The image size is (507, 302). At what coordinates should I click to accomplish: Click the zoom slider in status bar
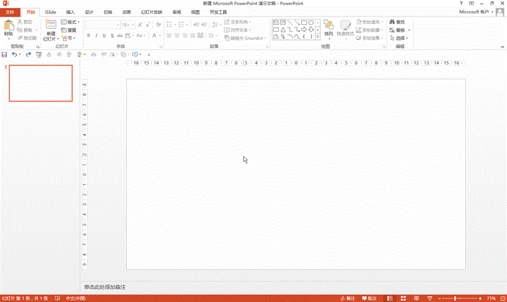[455, 298]
